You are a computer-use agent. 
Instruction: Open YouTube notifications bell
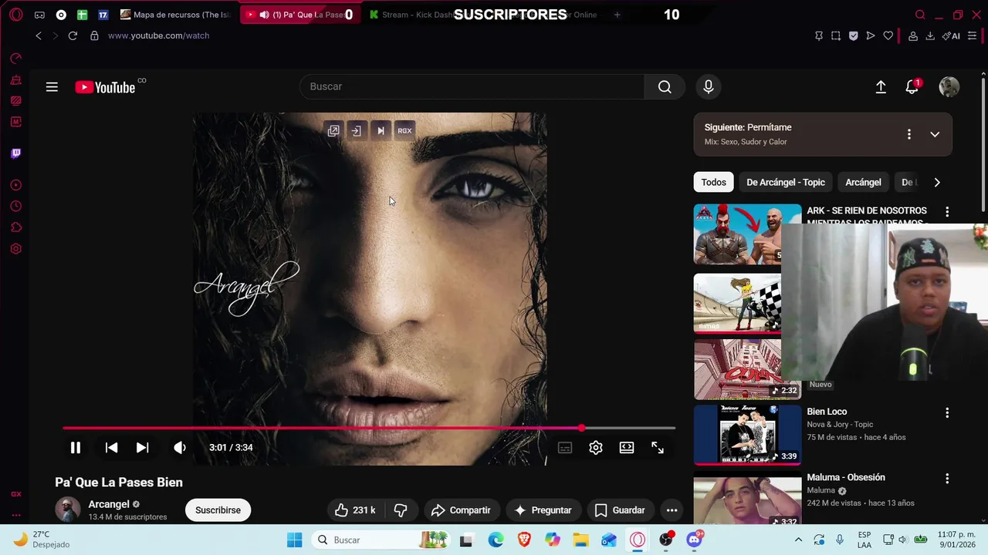912,87
